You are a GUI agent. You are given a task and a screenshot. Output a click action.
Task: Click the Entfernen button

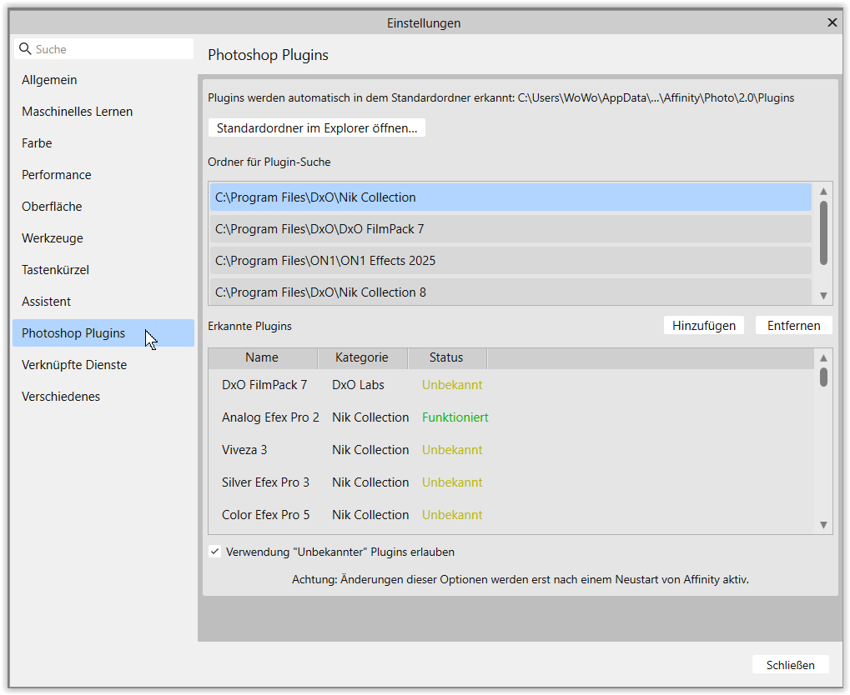tap(793, 326)
